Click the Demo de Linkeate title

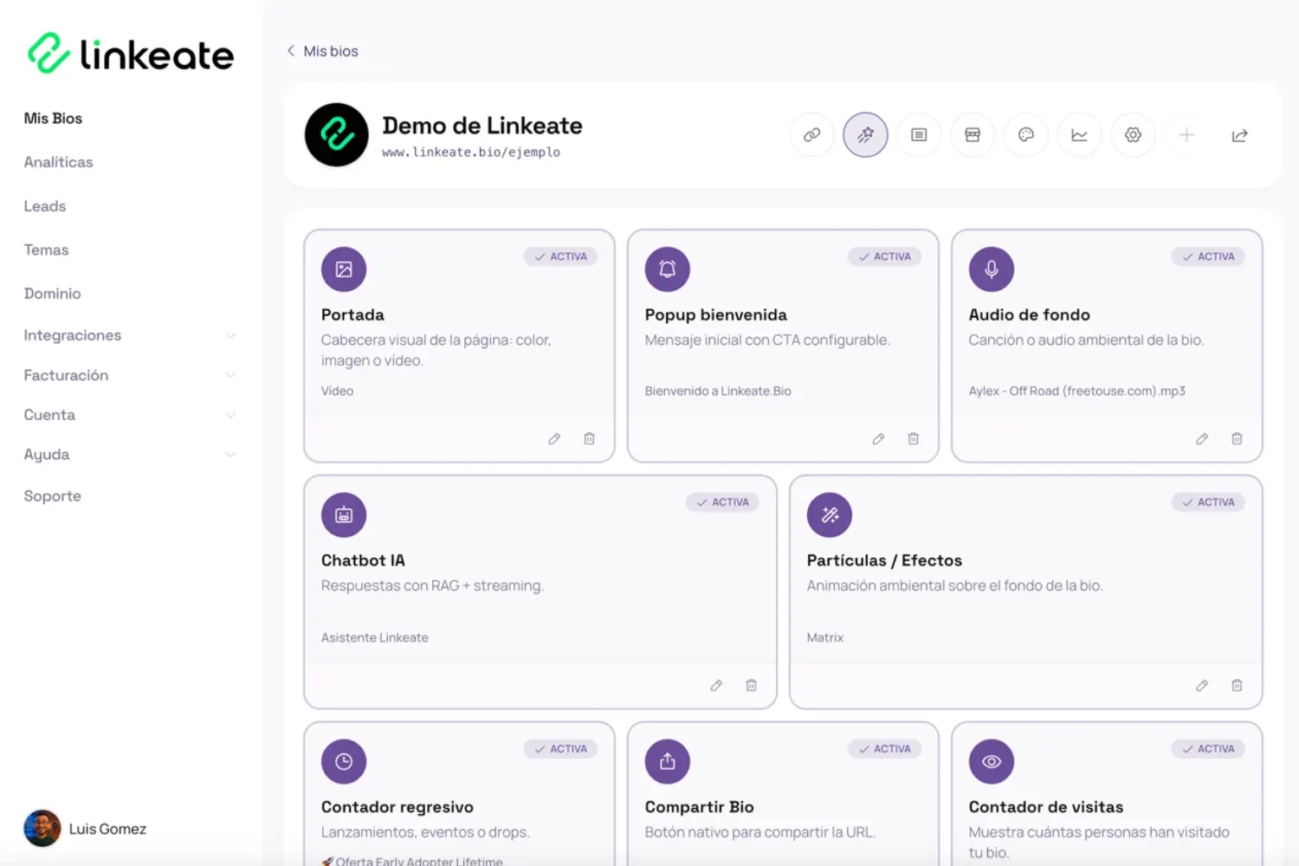tap(482, 126)
